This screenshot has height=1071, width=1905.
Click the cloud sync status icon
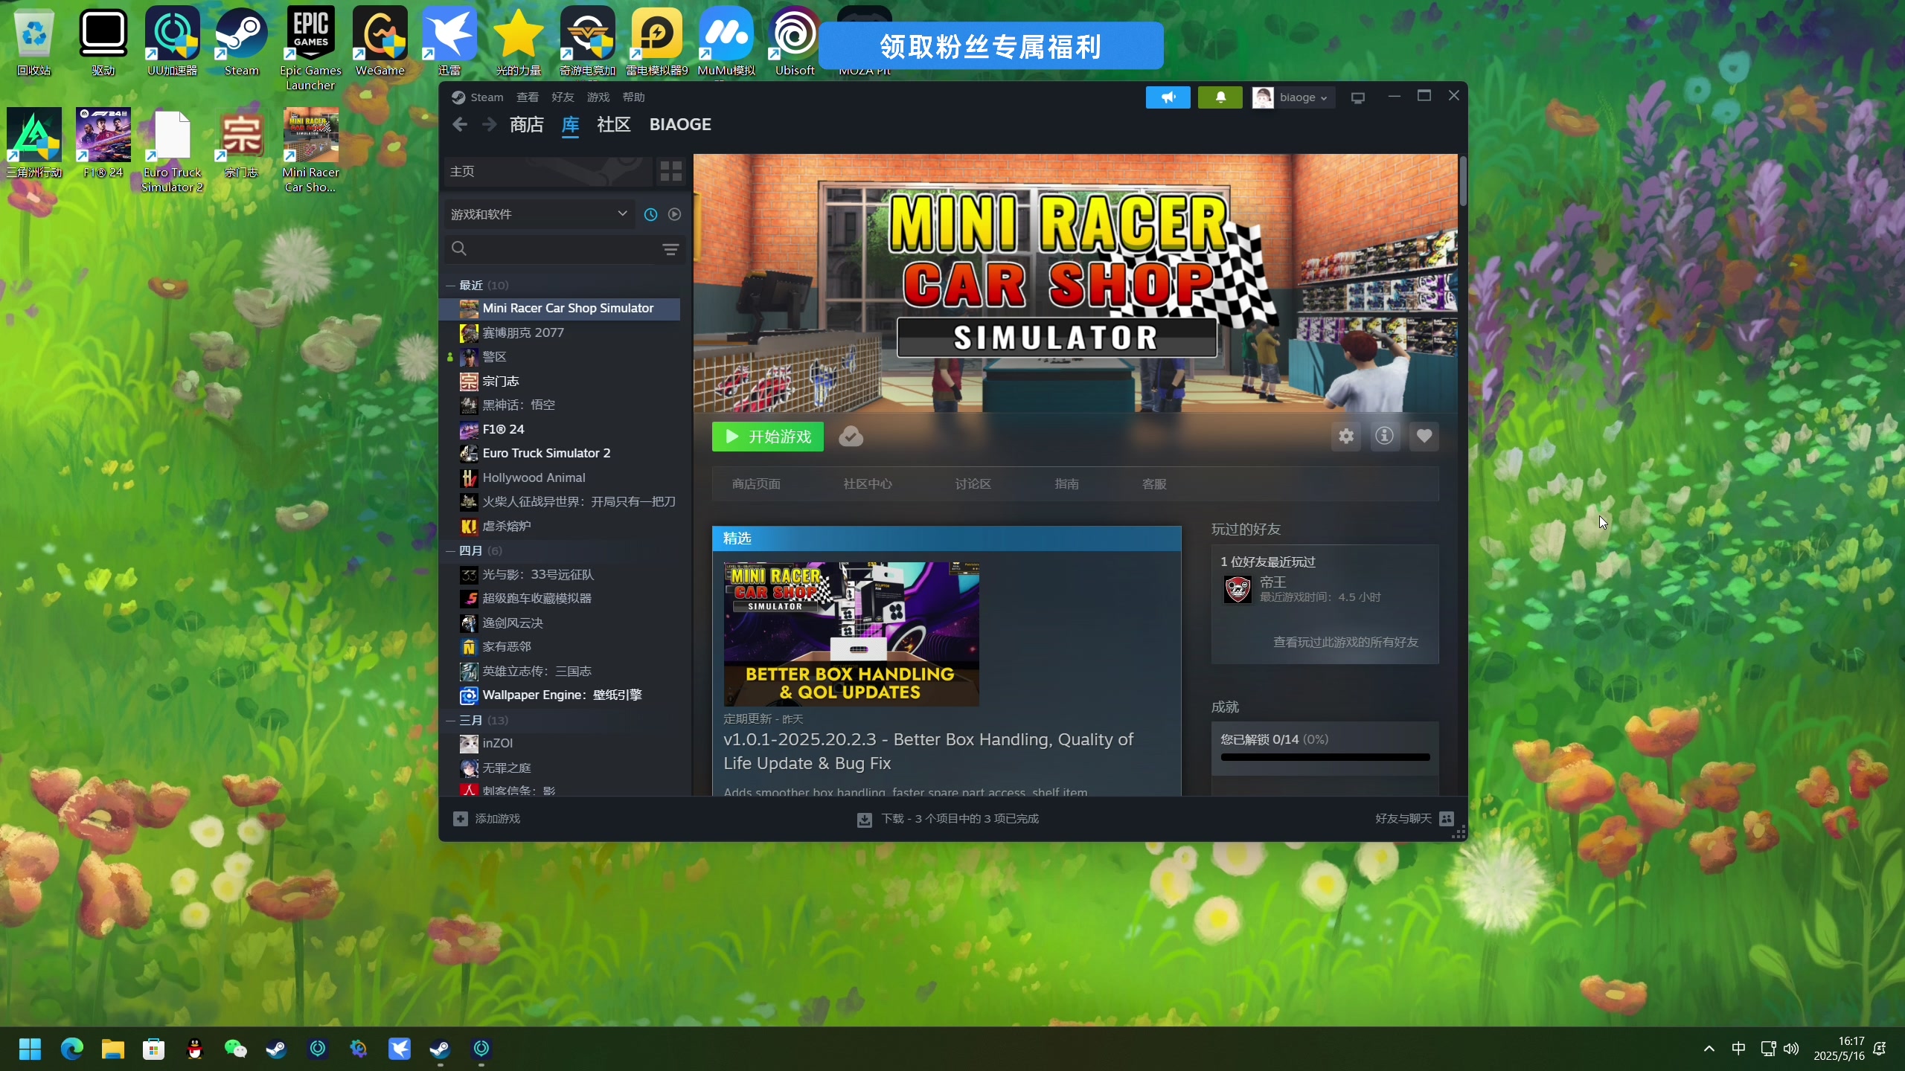click(x=851, y=437)
